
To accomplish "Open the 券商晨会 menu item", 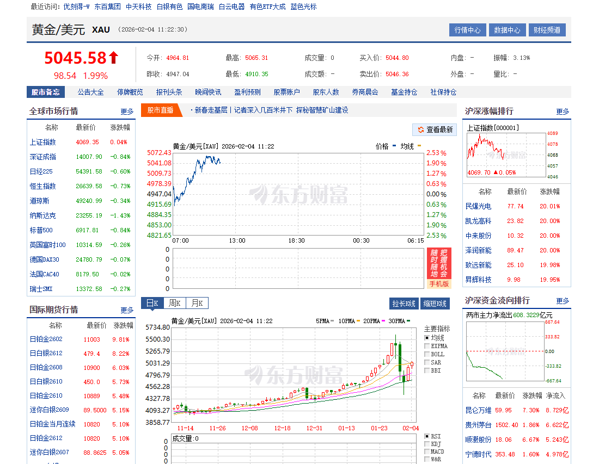I will (x=365, y=92).
